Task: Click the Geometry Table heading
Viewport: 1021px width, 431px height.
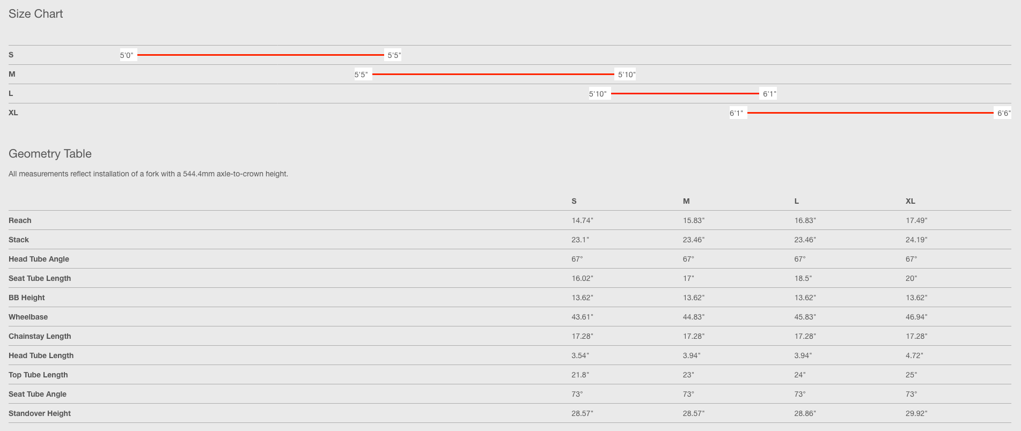Action: [x=50, y=154]
